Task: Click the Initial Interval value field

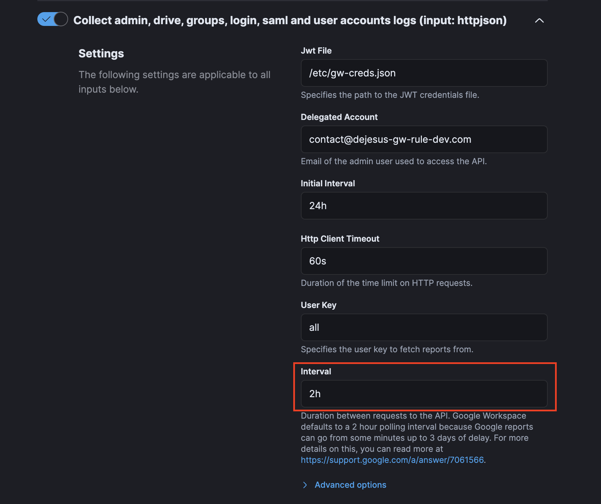Action: pyautogui.click(x=424, y=206)
